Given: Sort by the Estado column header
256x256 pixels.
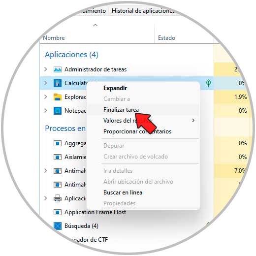Looking at the screenshot, I should pos(166,38).
